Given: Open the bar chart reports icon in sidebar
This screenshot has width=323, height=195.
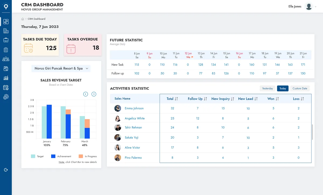Looking at the screenshot, I should [x=6, y=78].
